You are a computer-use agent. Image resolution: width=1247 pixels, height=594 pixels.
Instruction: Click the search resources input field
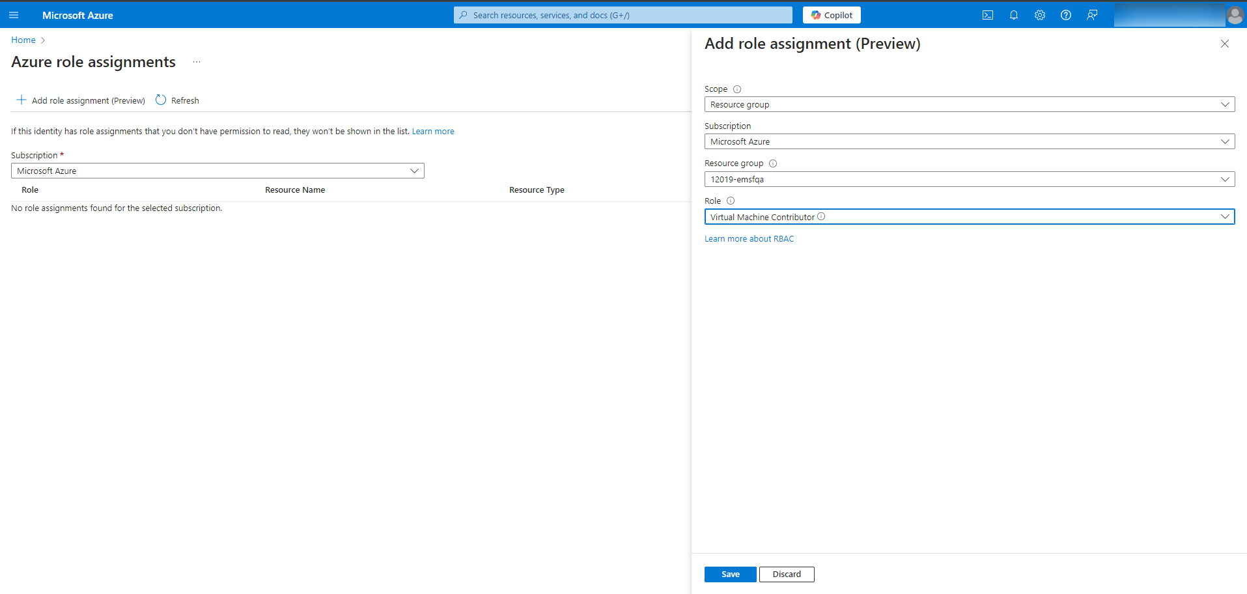[x=623, y=15]
